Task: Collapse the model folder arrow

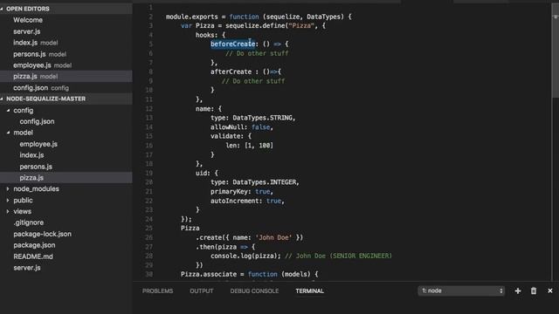Action: pyautogui.click(x=8, y=133)
